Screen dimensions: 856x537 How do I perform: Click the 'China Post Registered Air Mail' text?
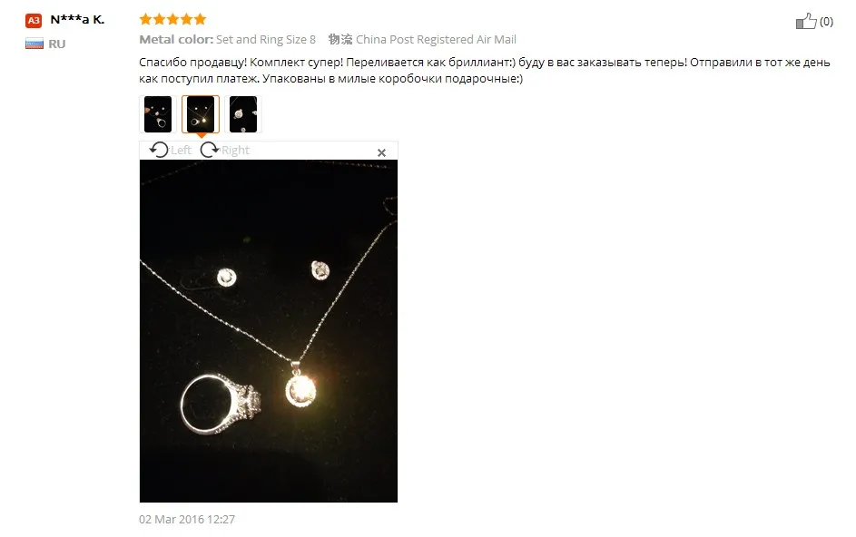pos(436,39)
